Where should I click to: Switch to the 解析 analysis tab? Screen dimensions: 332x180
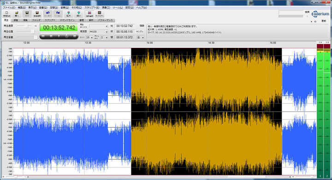pos(91,20)
